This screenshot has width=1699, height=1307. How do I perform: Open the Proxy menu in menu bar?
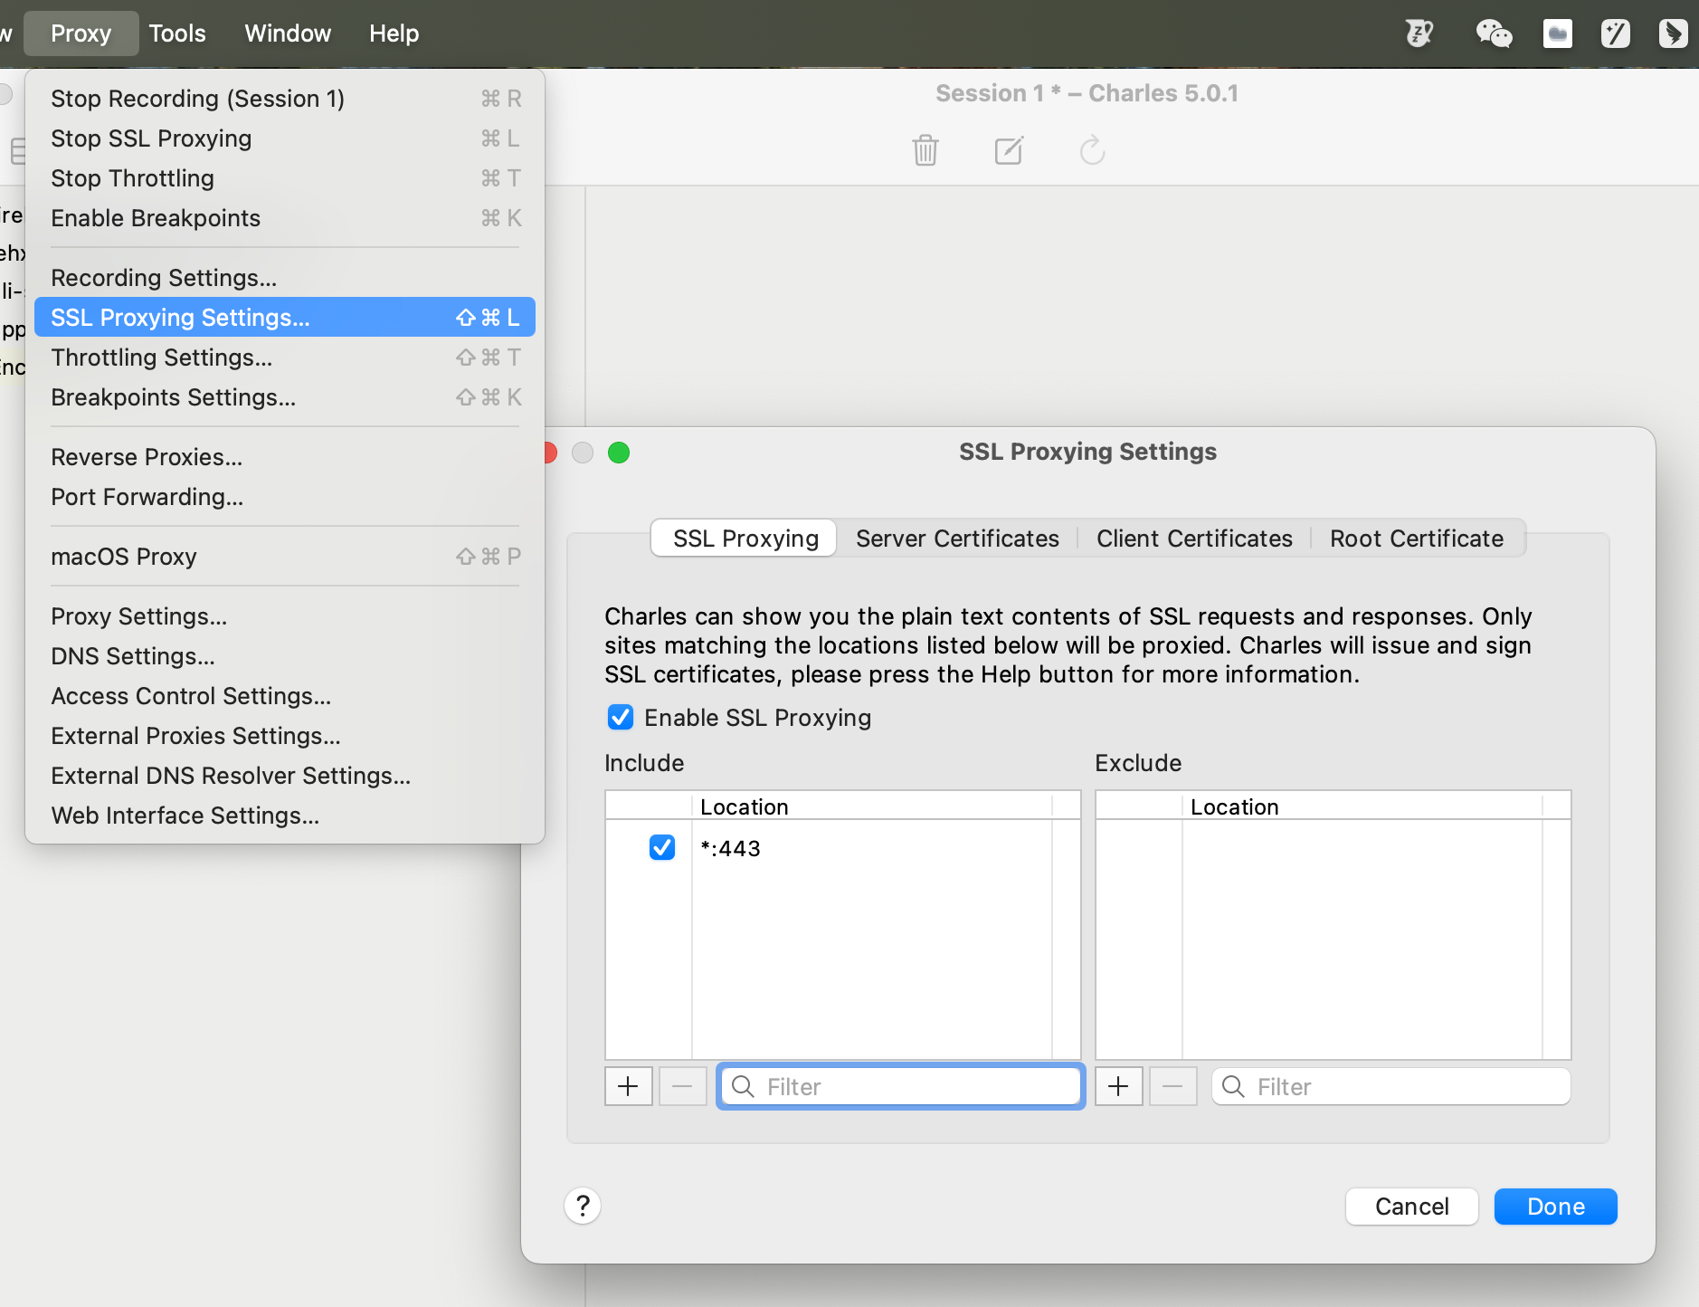(x=81, y=33)
